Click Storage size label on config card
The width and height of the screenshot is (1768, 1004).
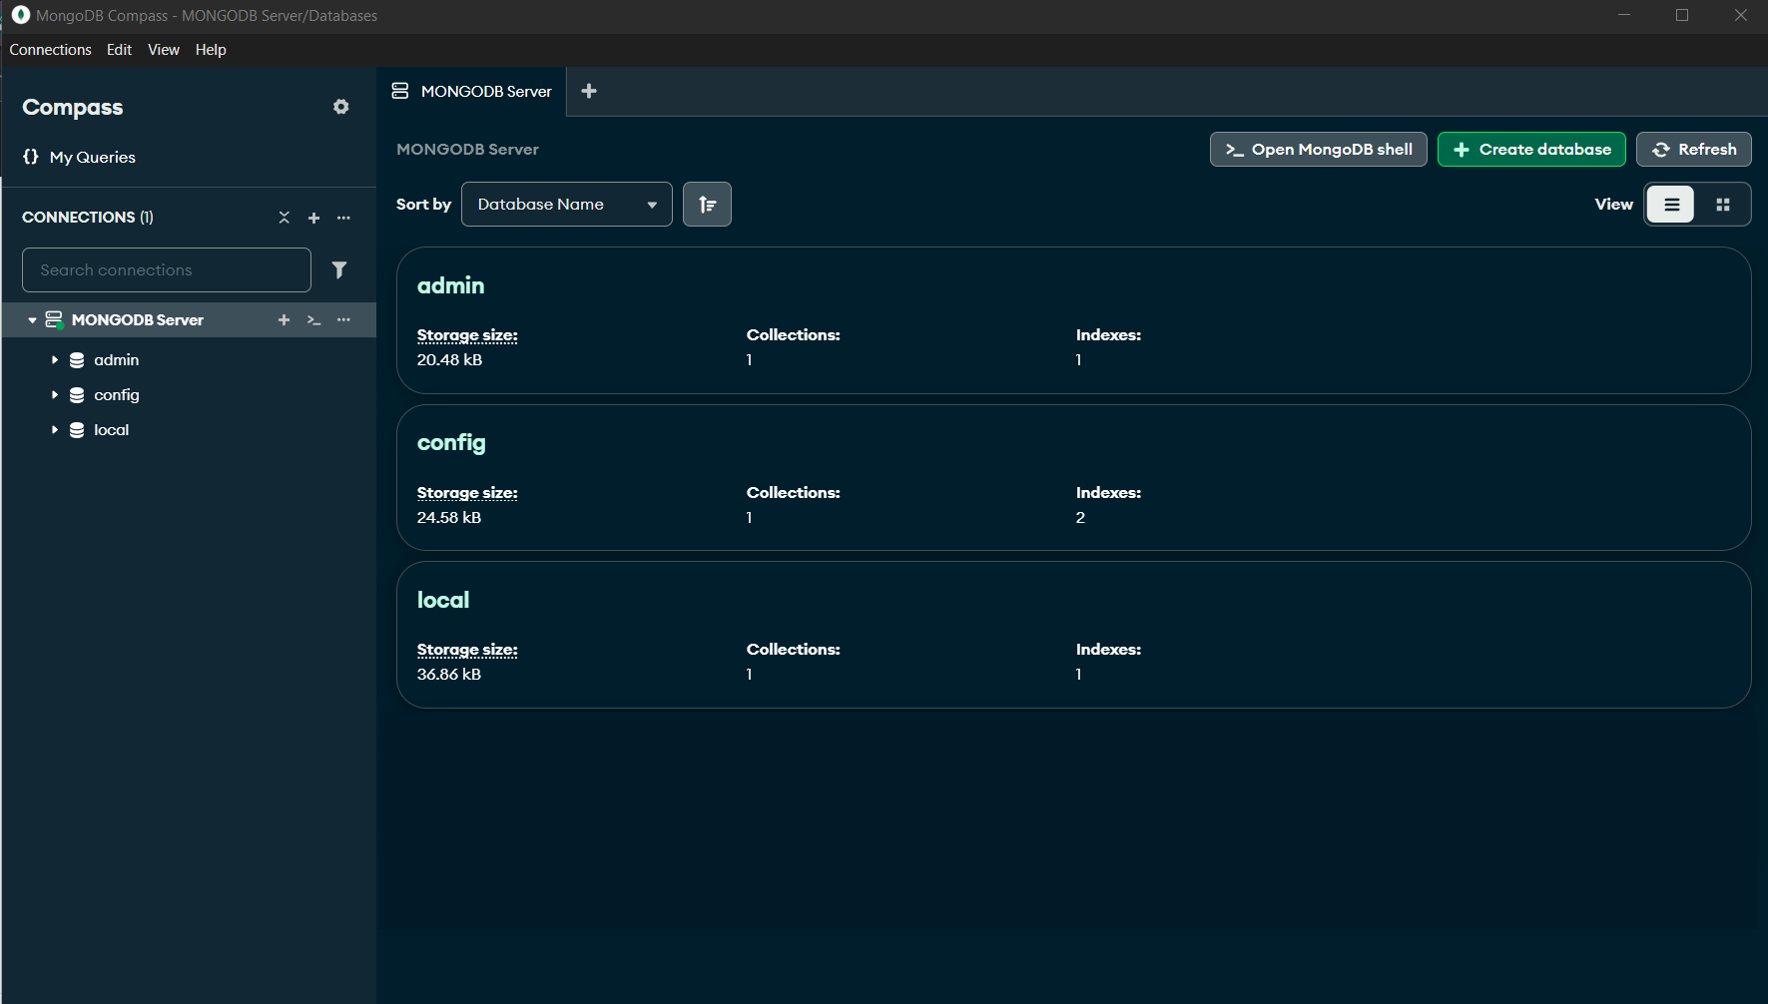pos(467,493)
